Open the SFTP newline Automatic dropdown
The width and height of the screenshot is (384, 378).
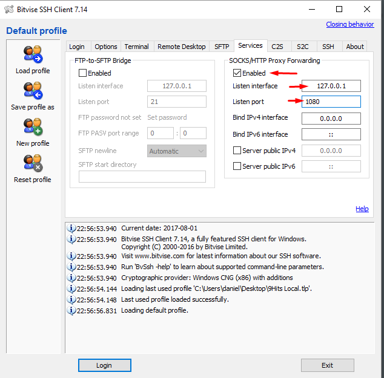click(177, 151)
